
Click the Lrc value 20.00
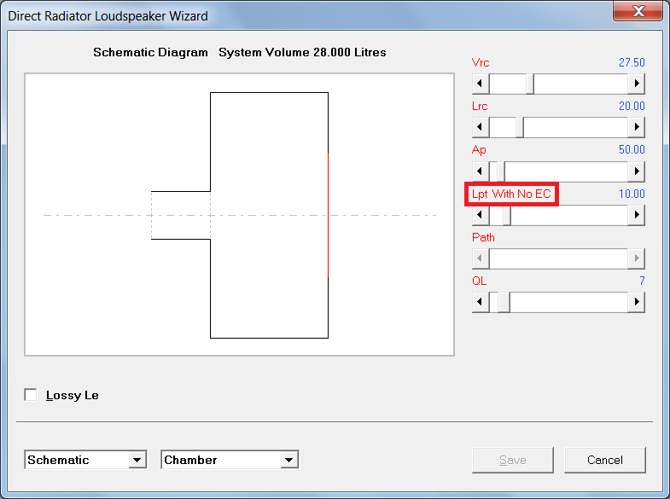point(632,107)
